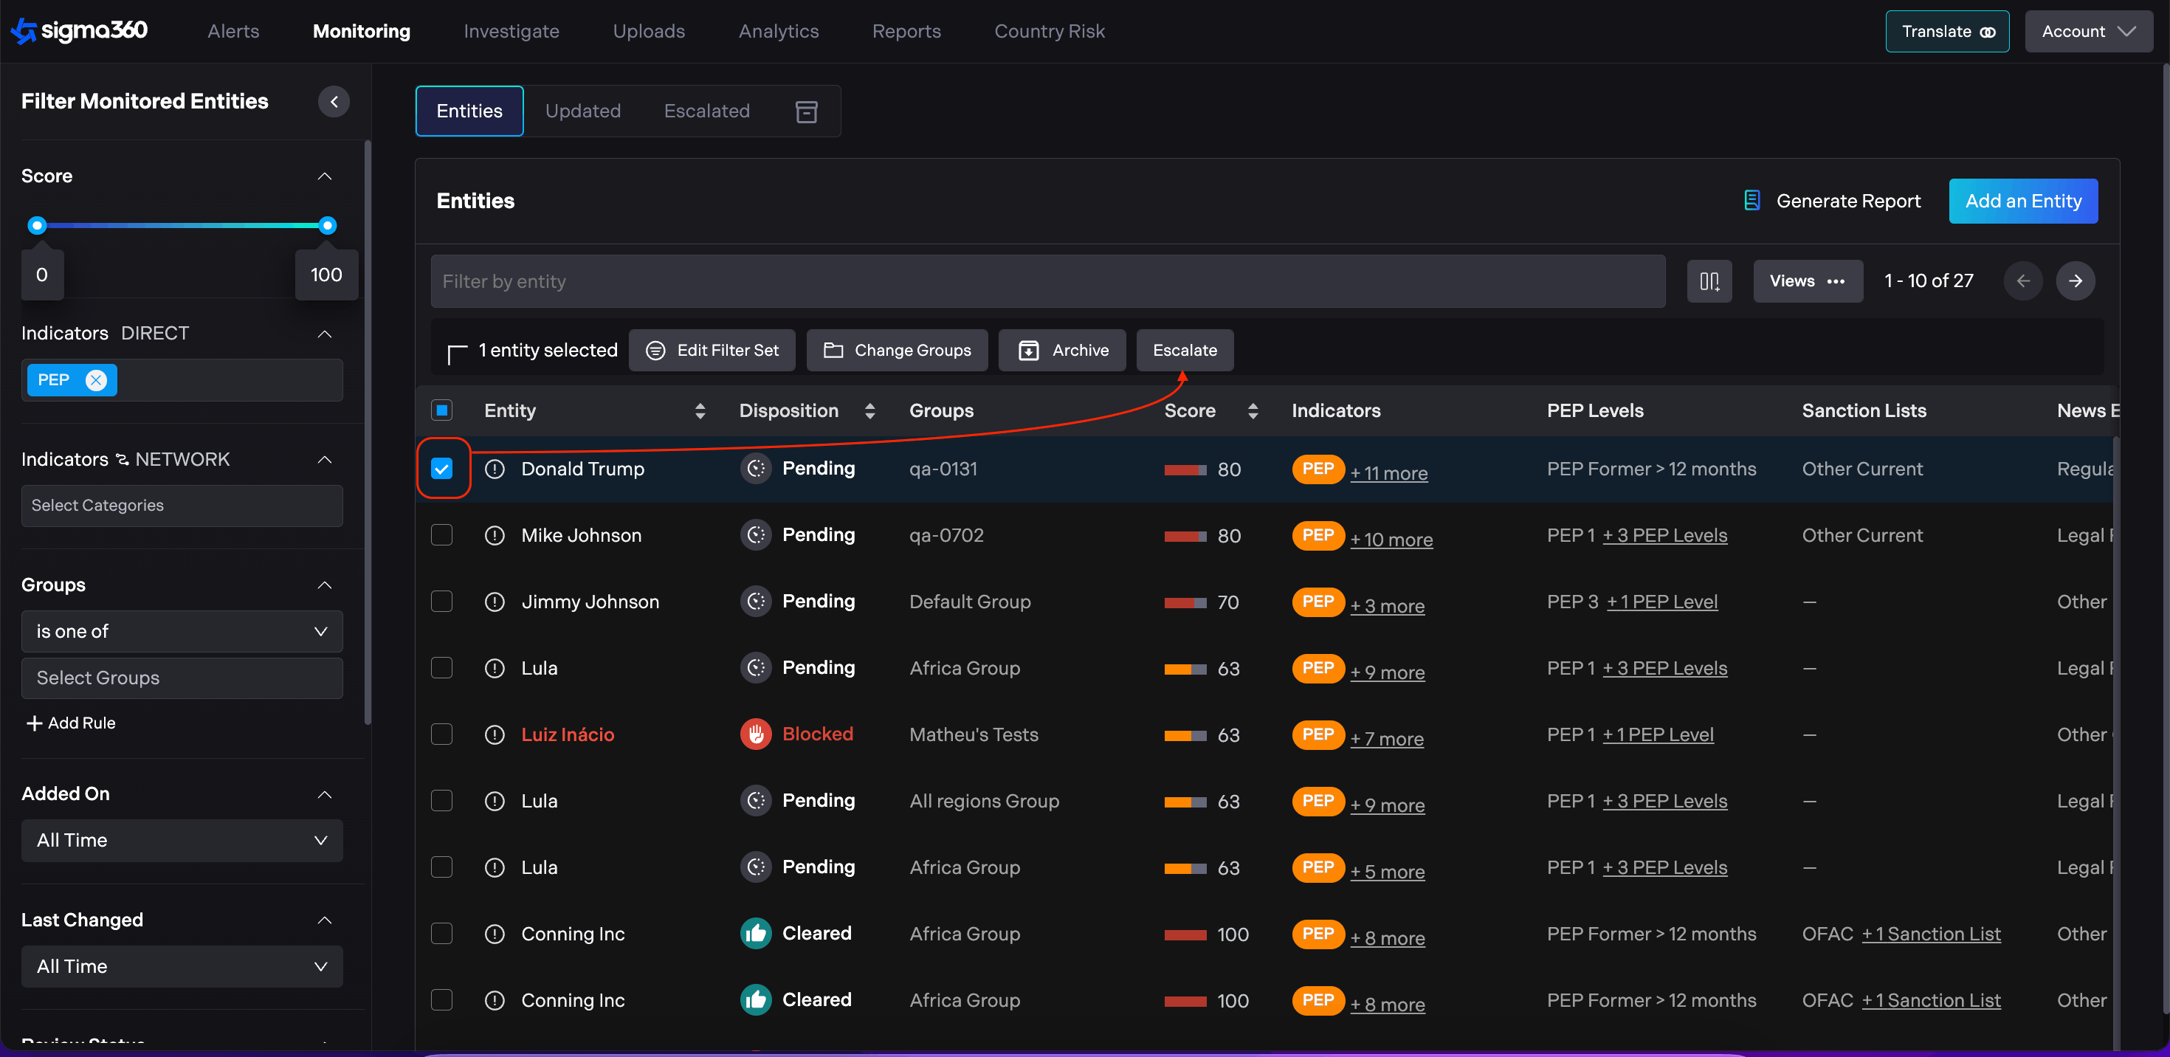Go to next page of entities
The image size is (2170, 1057).
coord(2075,281)
